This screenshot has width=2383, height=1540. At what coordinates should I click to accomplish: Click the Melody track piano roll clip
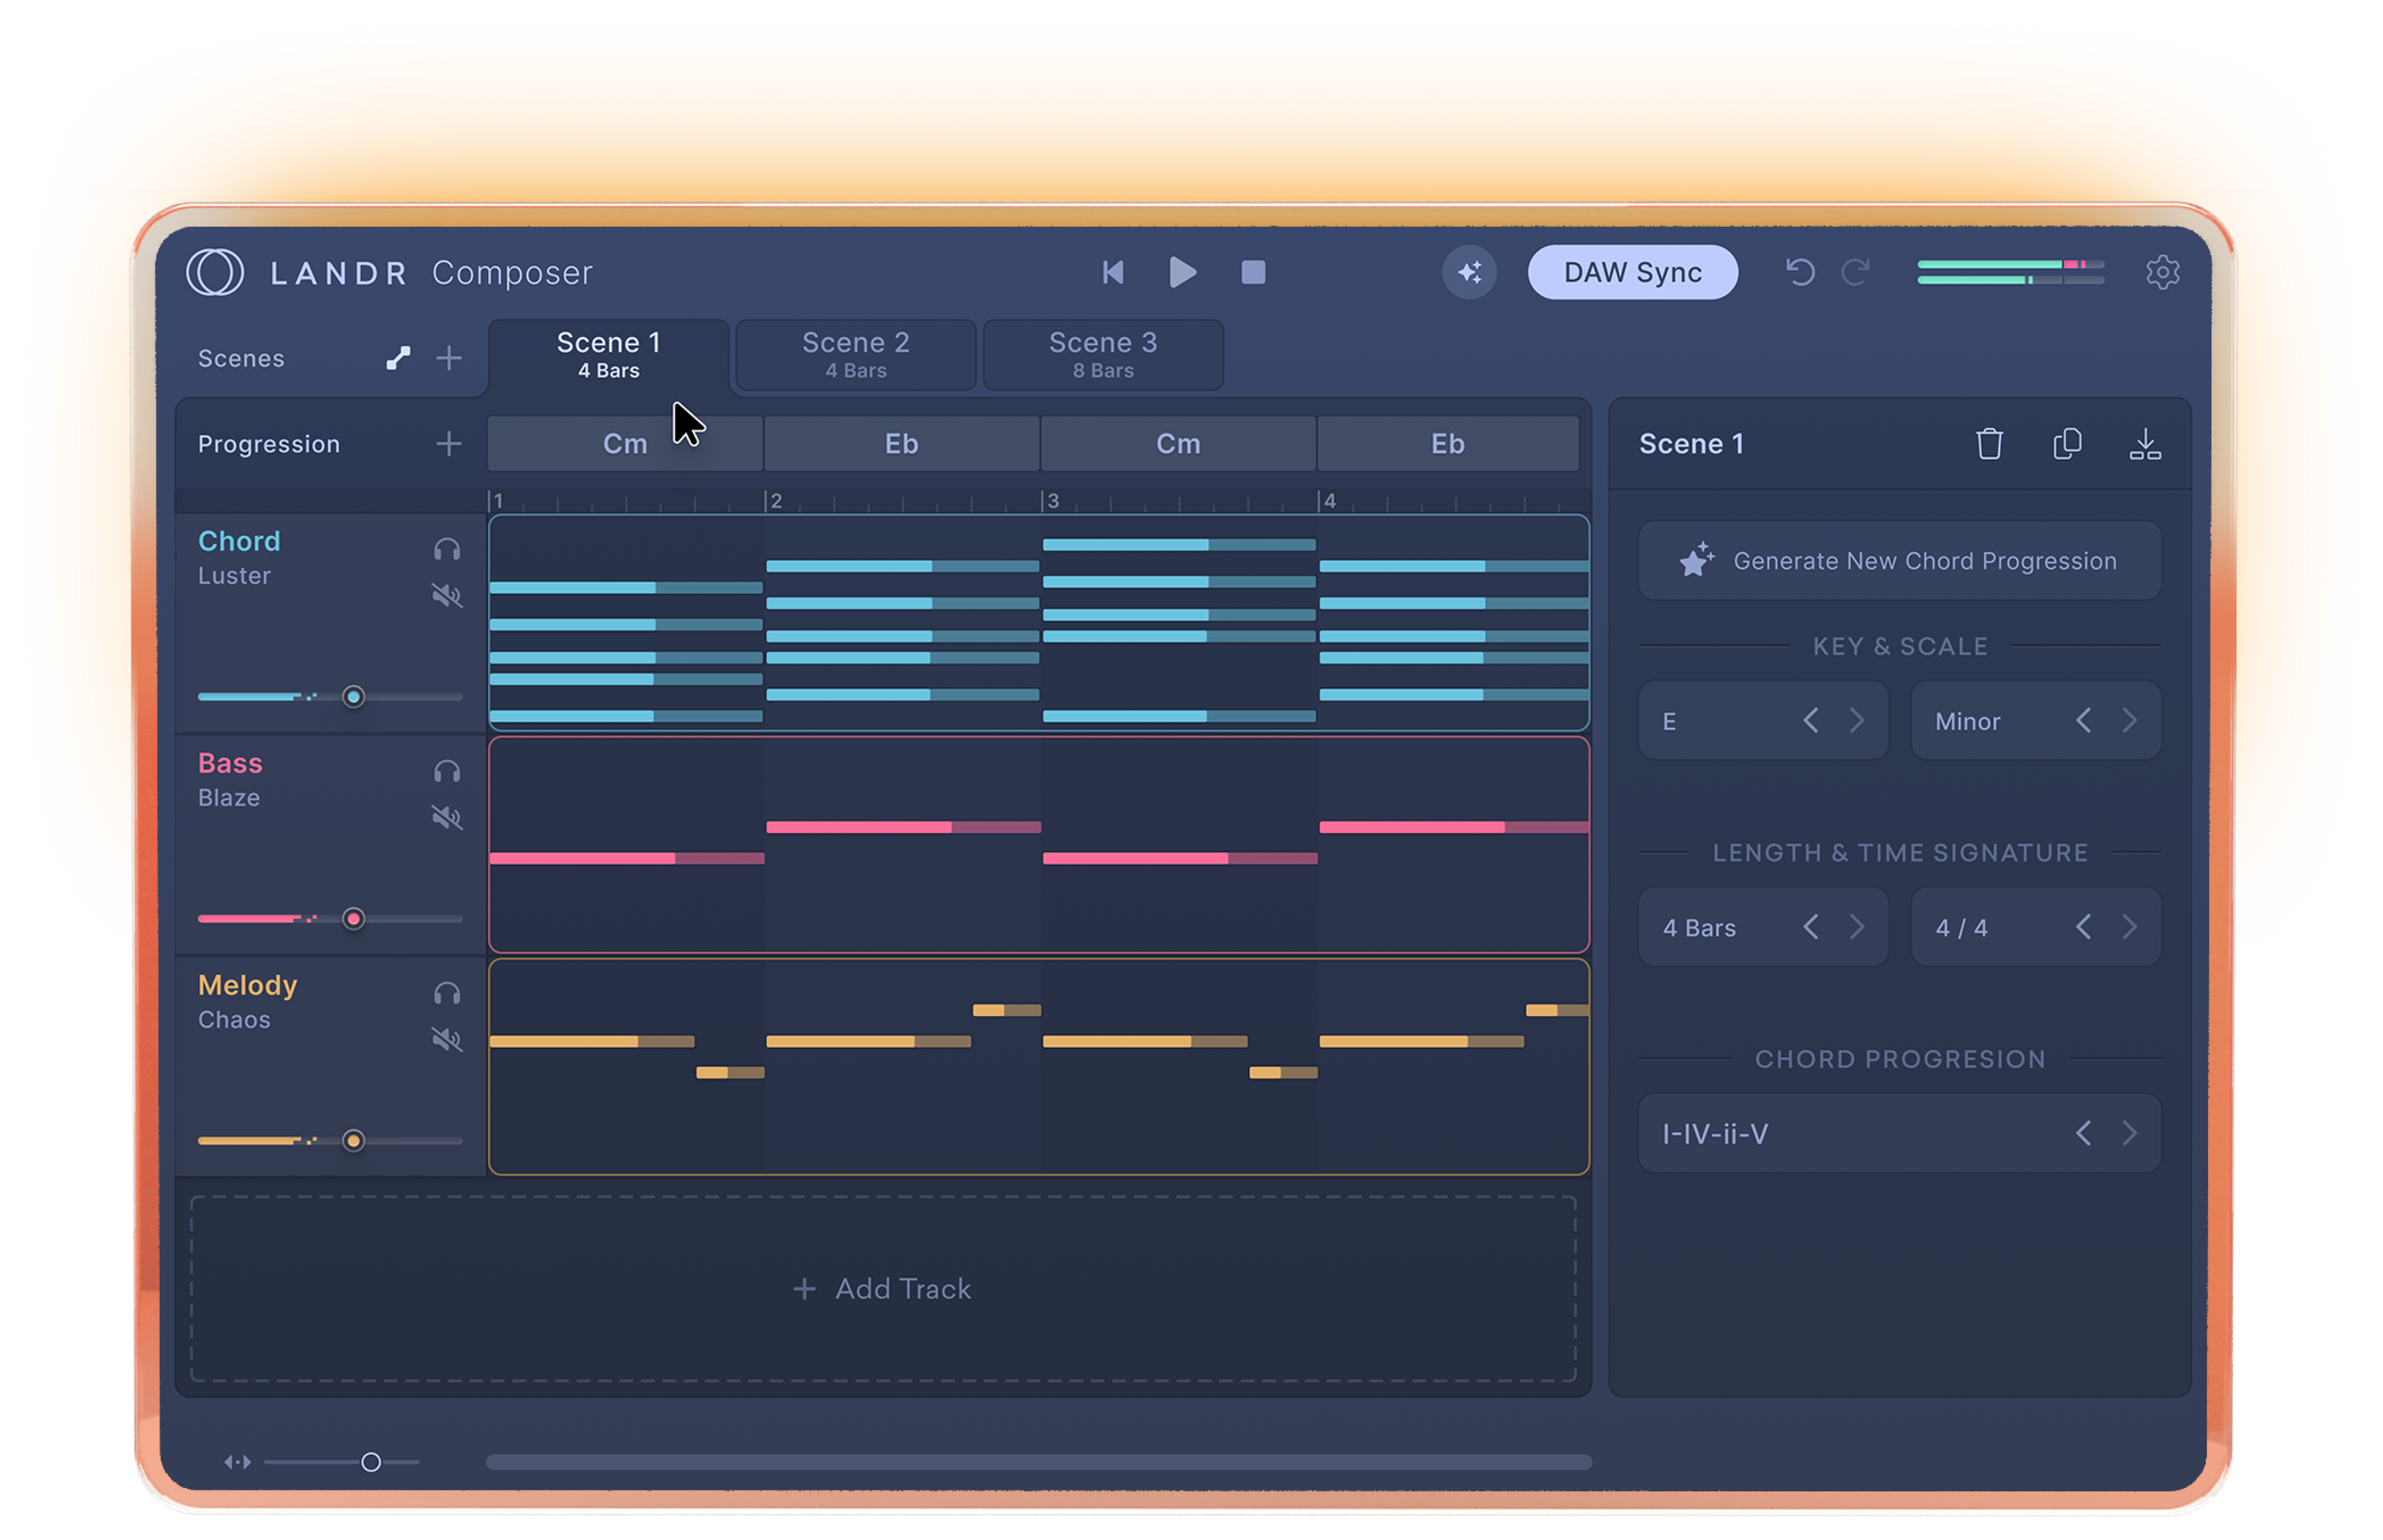pos(1038,1067)
